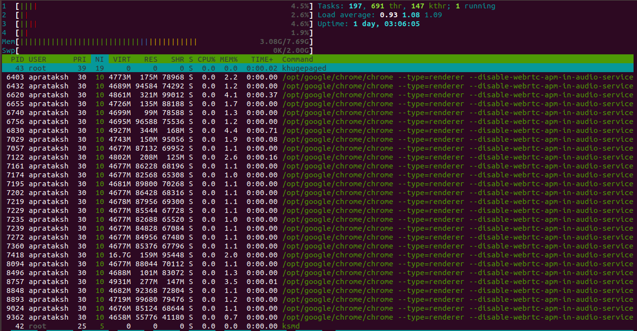Select the highlighted khugepaged process row

pyautogui.click(x=198, y=68)
